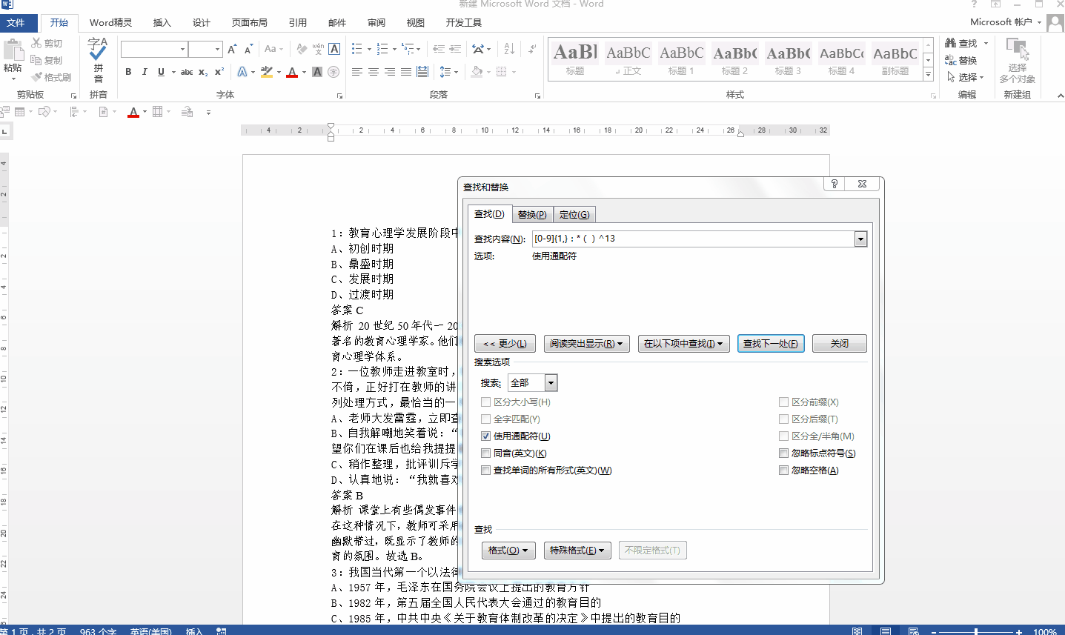Click the zoom slider in status bar

pyautogui.click(x=976, y=631)
